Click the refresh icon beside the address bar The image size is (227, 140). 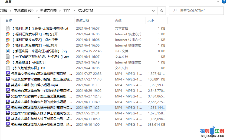tap(162, 10)
